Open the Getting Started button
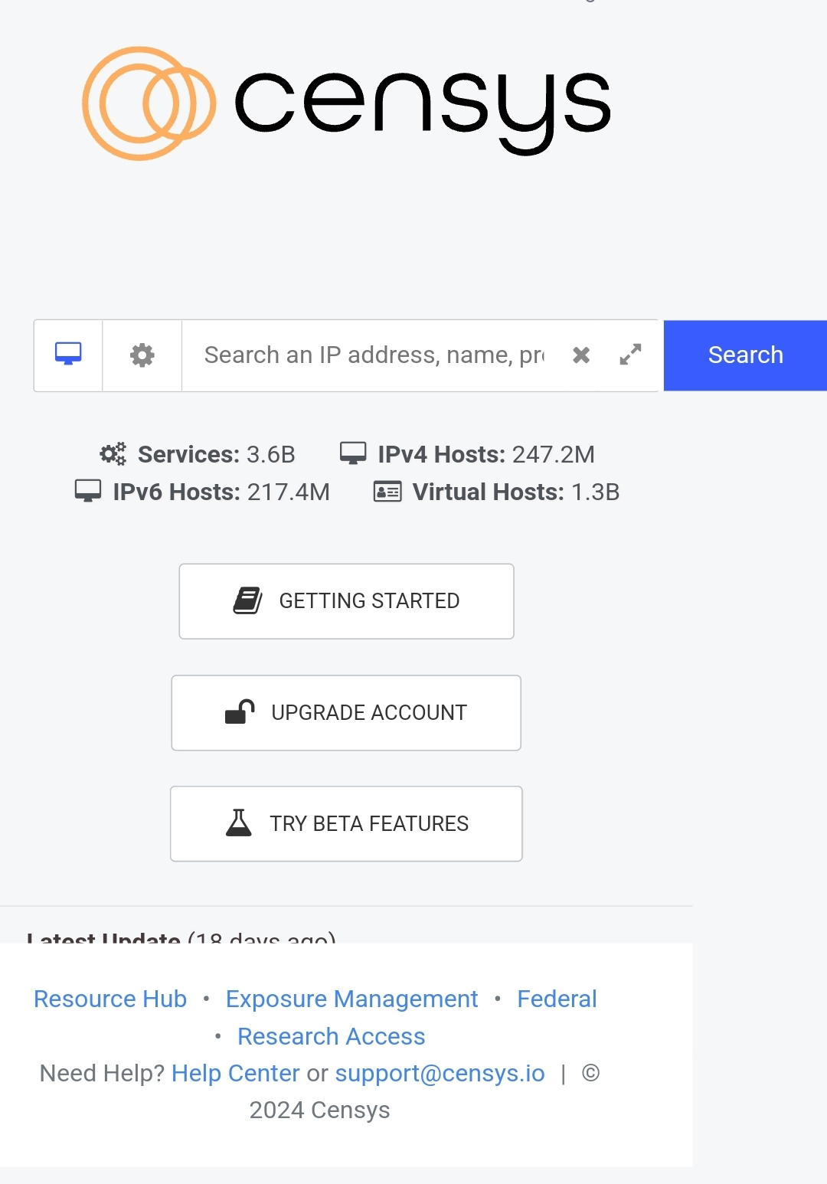This screenshot has width=827, height=1184. [346, 601]
